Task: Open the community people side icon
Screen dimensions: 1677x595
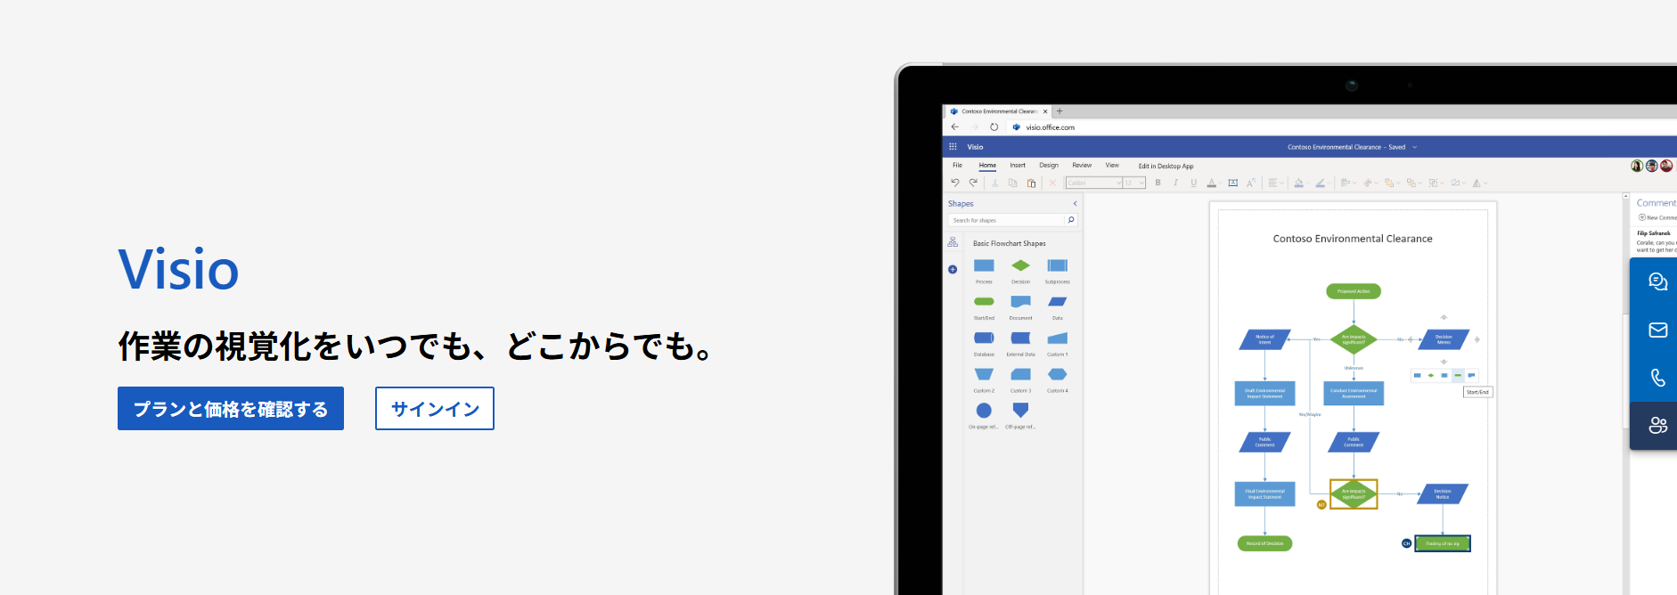Action: point(1657,426)
